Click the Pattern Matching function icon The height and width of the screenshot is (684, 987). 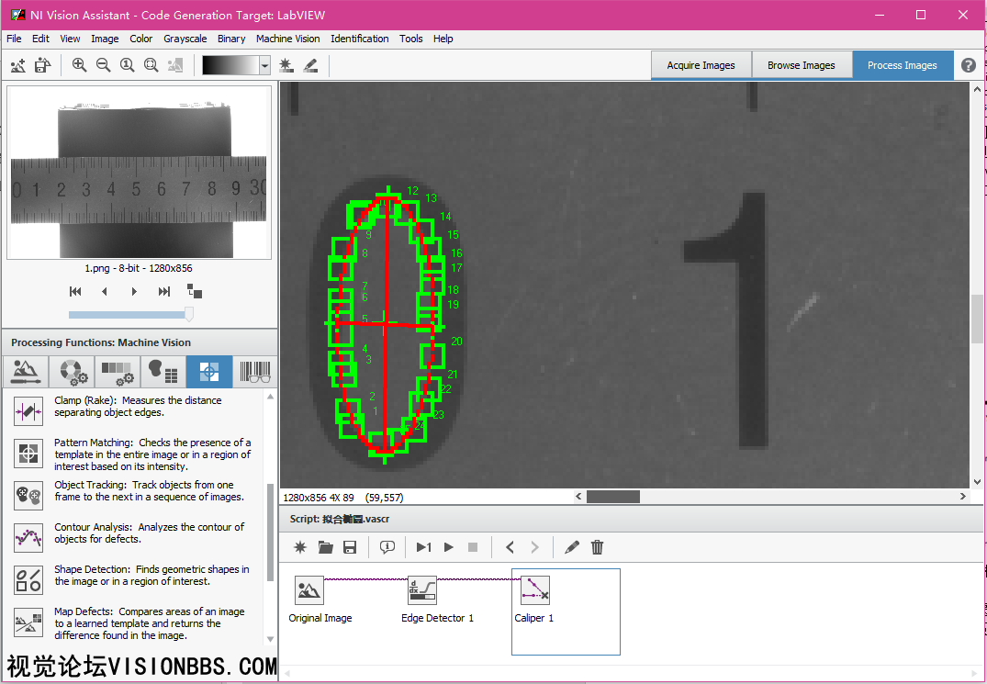[28, 454]
